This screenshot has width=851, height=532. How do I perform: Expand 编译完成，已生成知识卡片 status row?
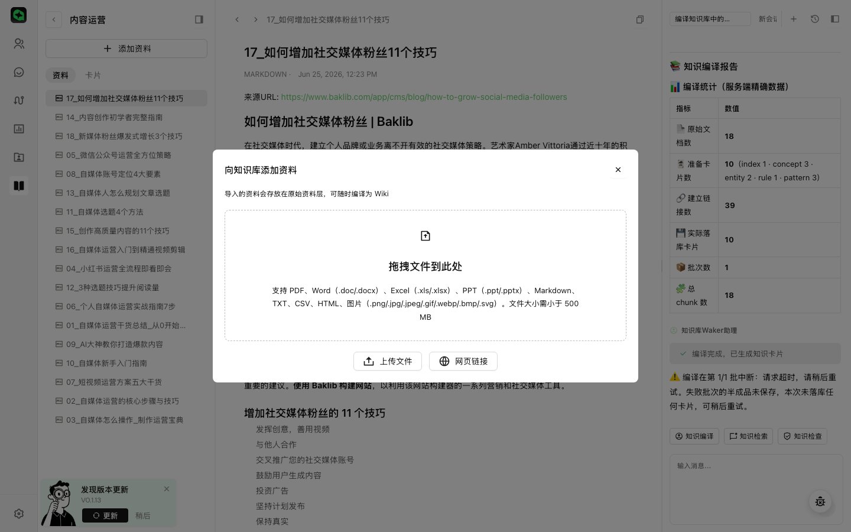(x=755, y=353)
